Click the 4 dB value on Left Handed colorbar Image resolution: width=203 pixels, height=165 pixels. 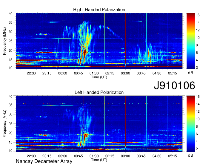pyautogui.click(x=197, y=141)
